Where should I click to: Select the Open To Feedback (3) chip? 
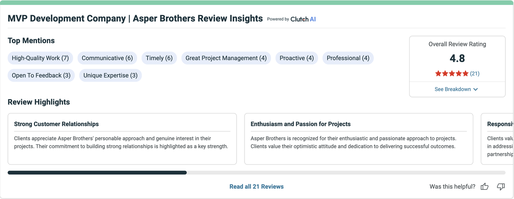point(41,76)
